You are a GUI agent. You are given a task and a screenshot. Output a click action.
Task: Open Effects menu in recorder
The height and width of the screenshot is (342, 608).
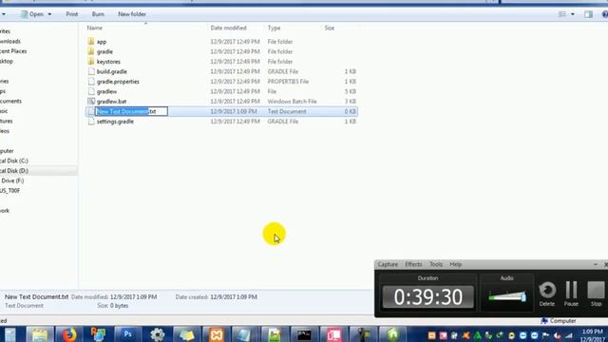[x=413, y=264]
